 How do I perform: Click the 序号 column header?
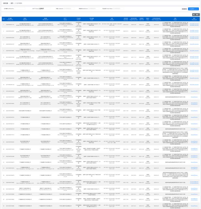[3, 19]
